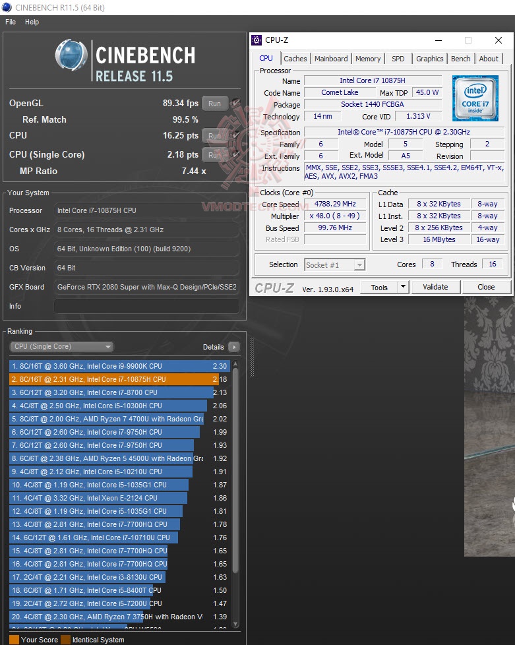The image size is (515, 645).
Task: Select highlighted ranking row i7-10875H CPU
Action: tap(119, 379)
